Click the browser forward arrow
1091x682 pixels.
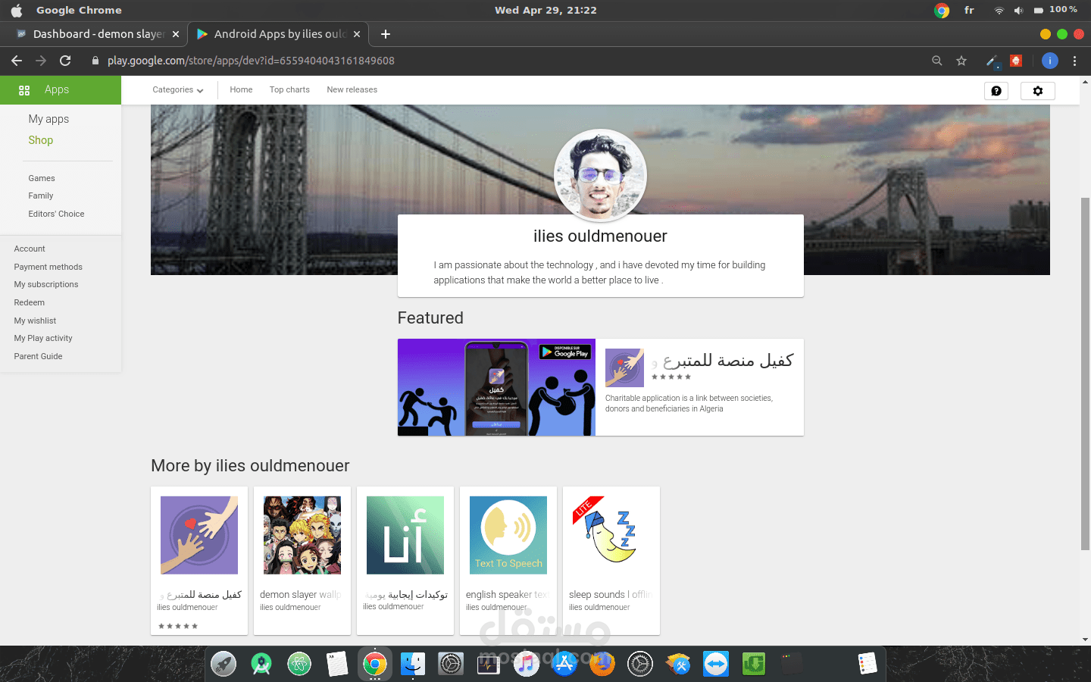click(41, 61)
